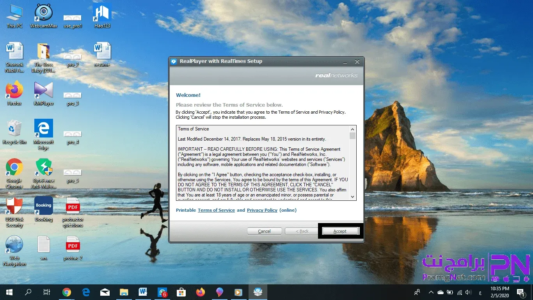Select the Firefox desktop shortcut
Viewport: 533px width, 300px height.
(14, 94)
